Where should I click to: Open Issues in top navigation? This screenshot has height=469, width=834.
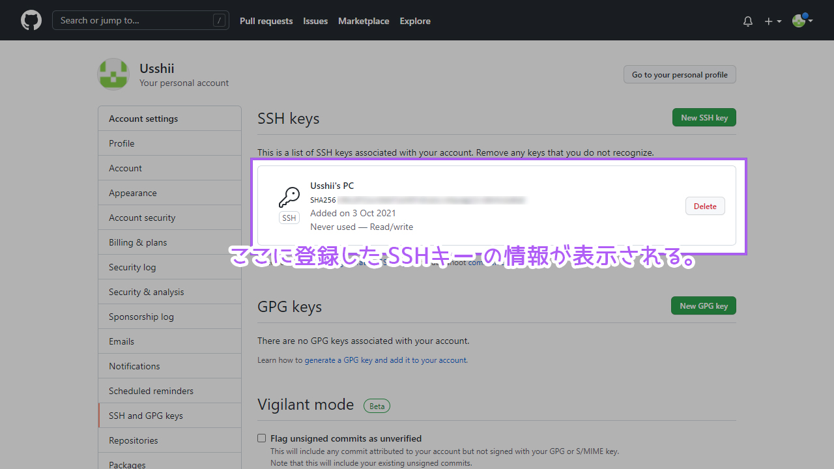[x=315, y=21]
